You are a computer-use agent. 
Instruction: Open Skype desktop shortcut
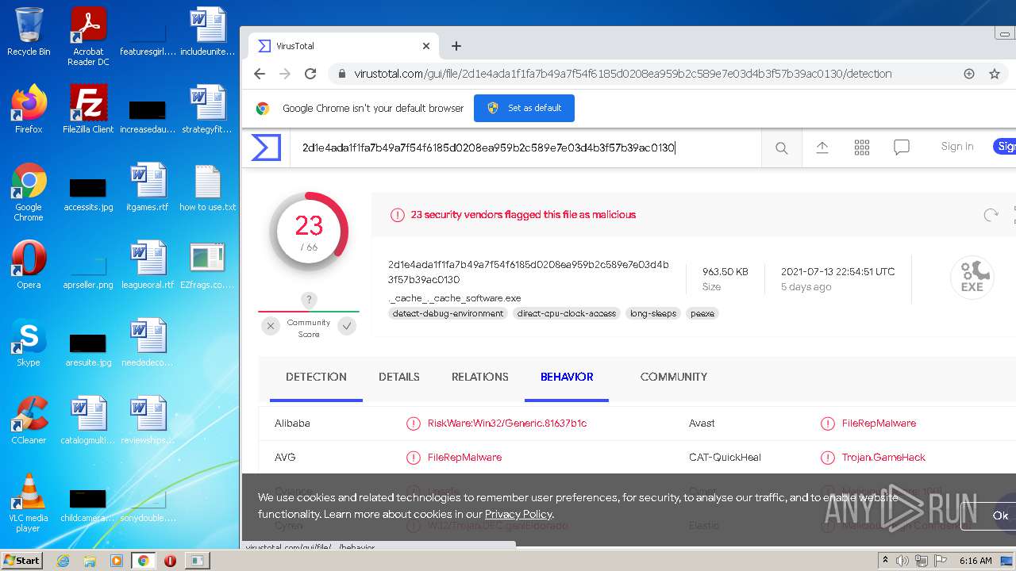click(x=29, y=343)
